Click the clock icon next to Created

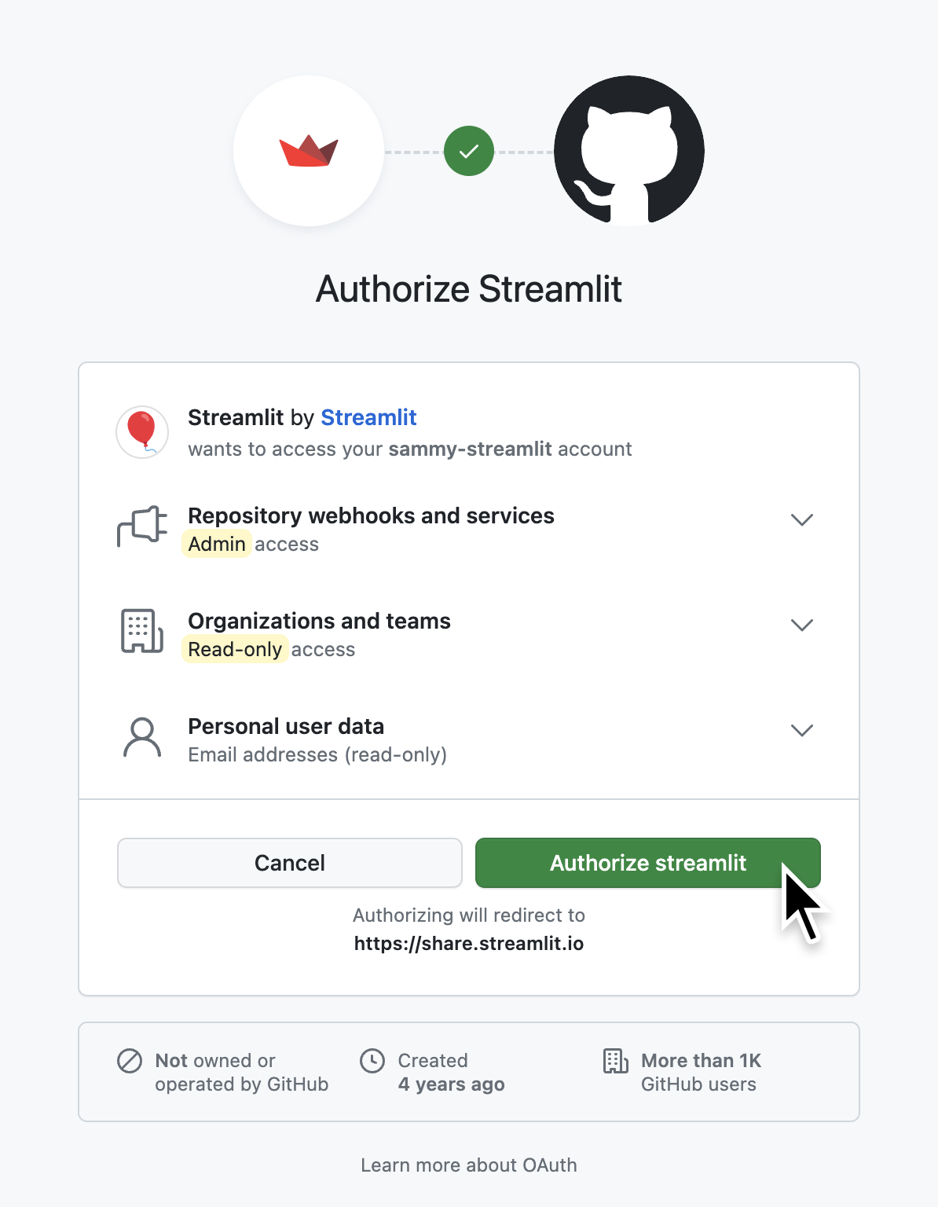[x=372, y=1061]
